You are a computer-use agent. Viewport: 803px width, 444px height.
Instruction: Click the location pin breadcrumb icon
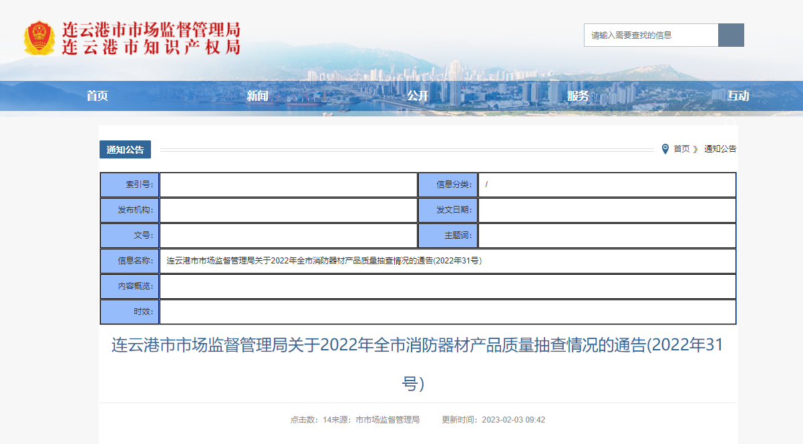665,149
